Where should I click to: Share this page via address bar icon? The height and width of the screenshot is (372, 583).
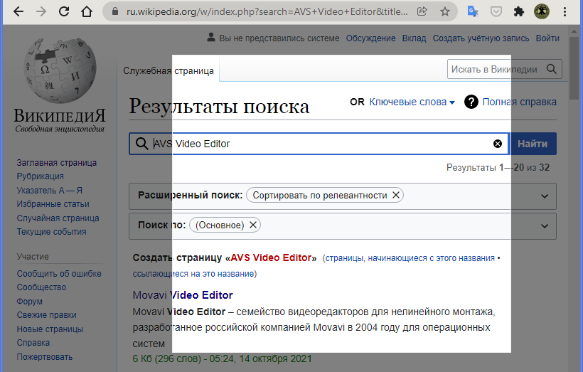(x=422, y=11)
